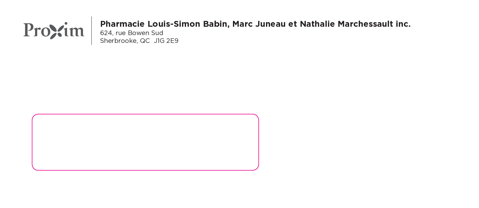Click the name "Louis-Simon Babin"
The image size is (479, 208).
188,24
